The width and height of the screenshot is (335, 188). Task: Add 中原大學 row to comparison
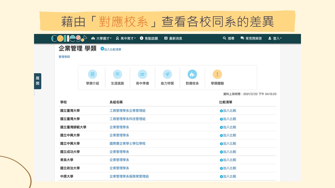[228, 177]
